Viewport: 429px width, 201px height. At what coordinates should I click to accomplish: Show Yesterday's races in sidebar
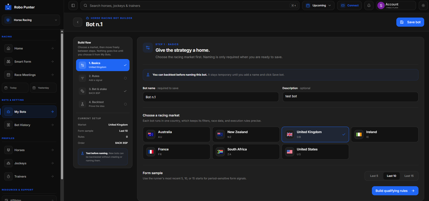(43, 88)
